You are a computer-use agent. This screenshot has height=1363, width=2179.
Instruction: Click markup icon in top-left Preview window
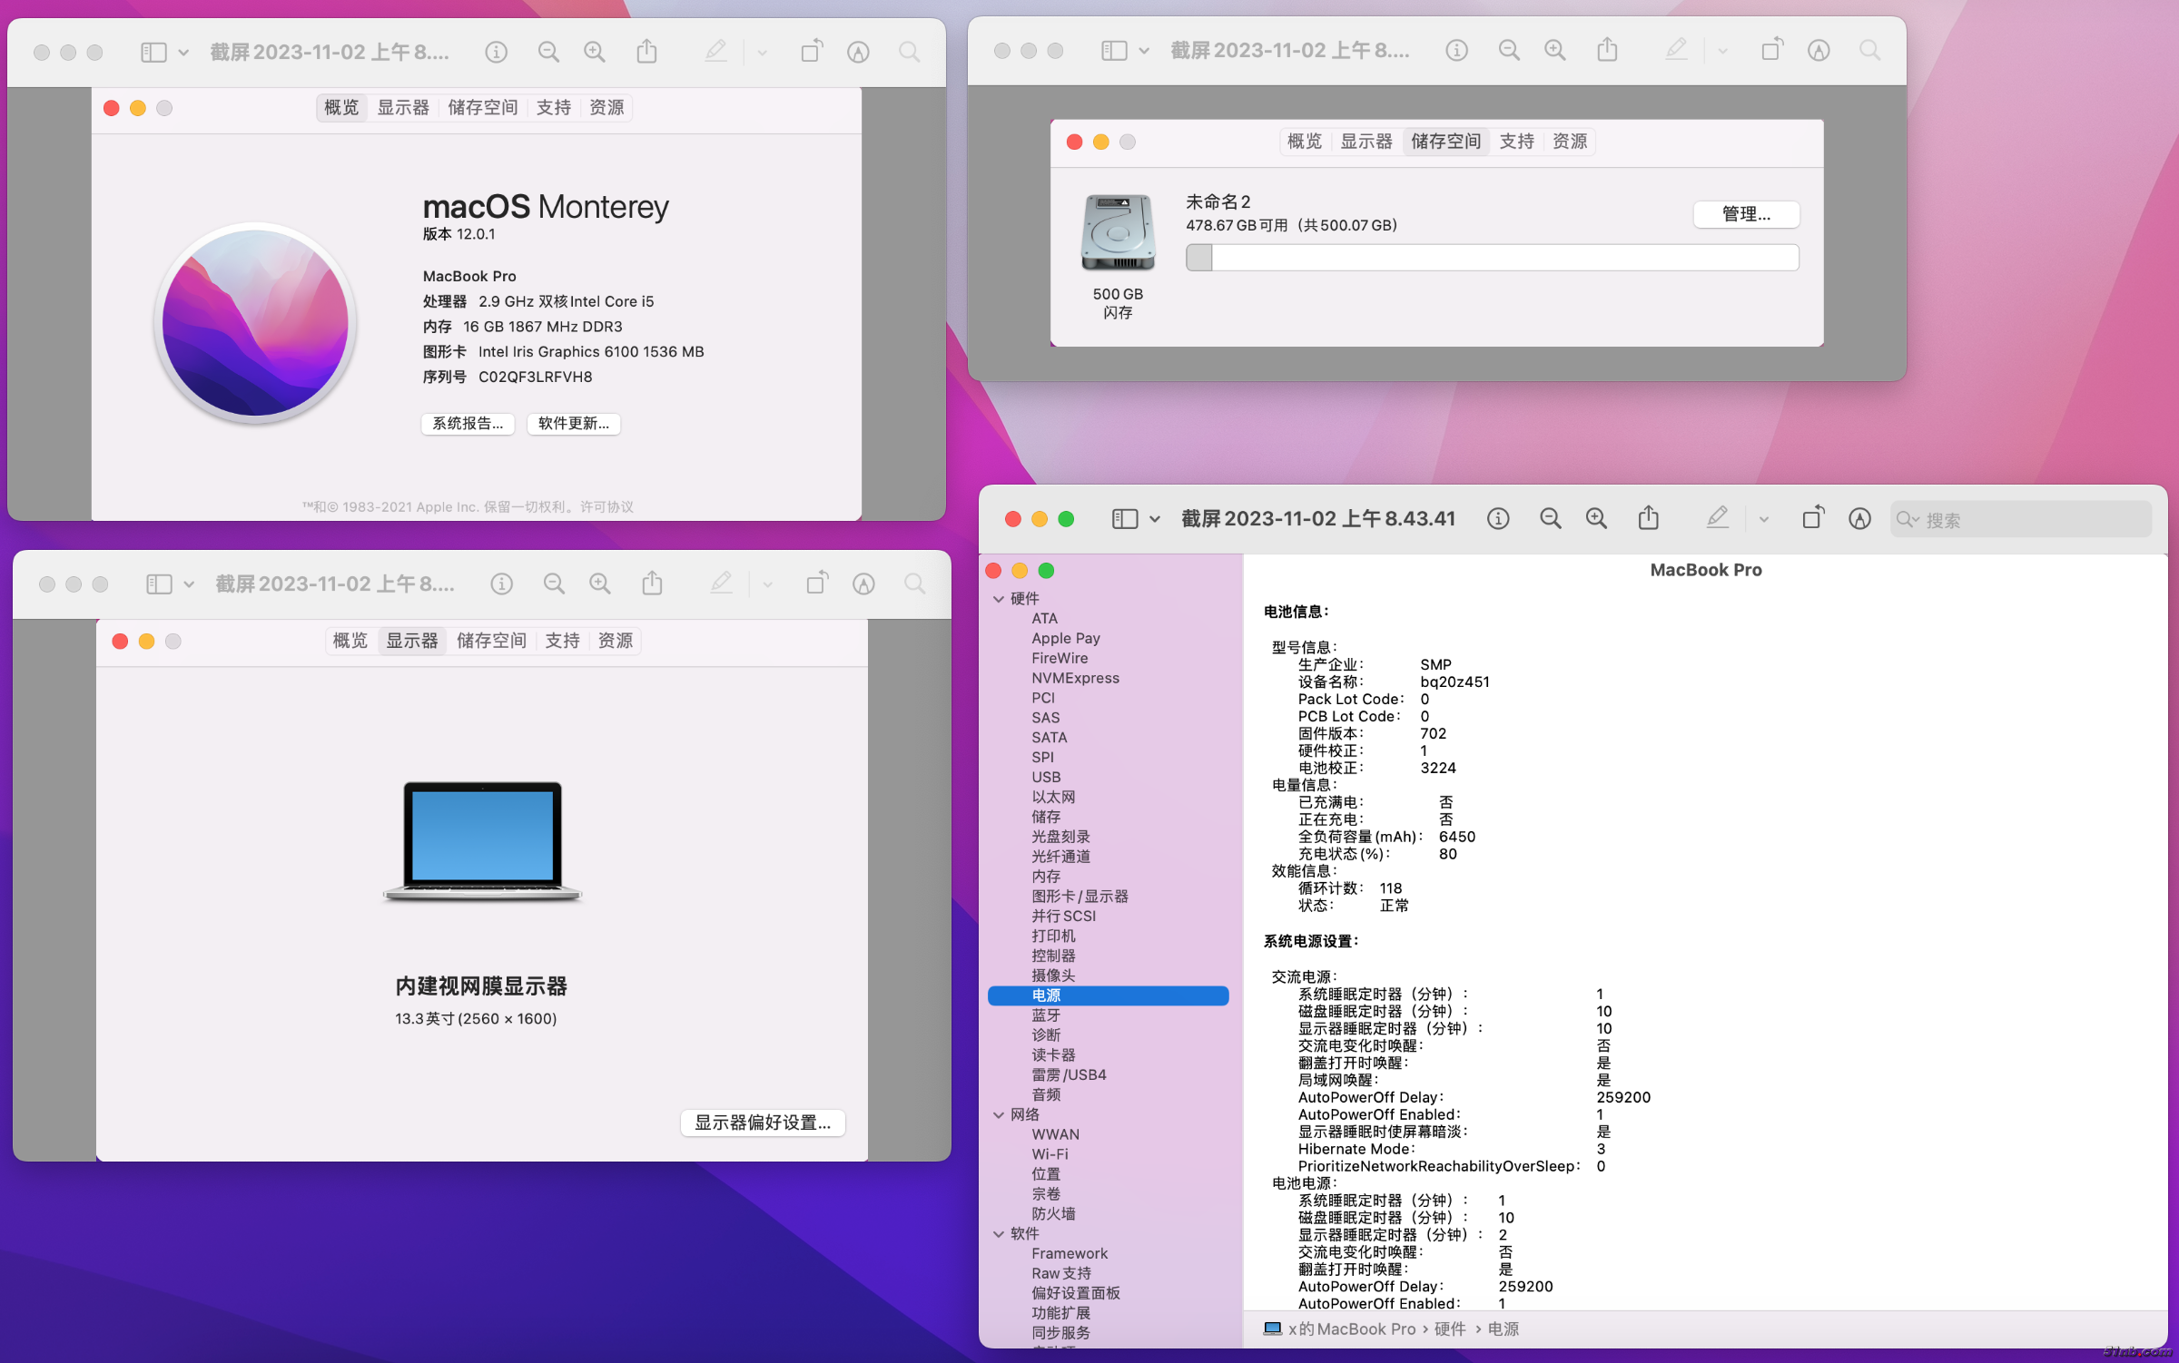858,52
